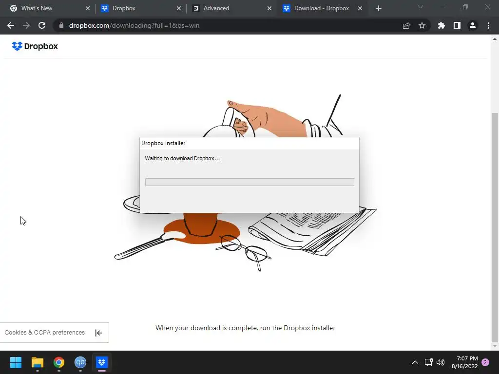
Task: Bookmark this page with the star
Action: 422,25
